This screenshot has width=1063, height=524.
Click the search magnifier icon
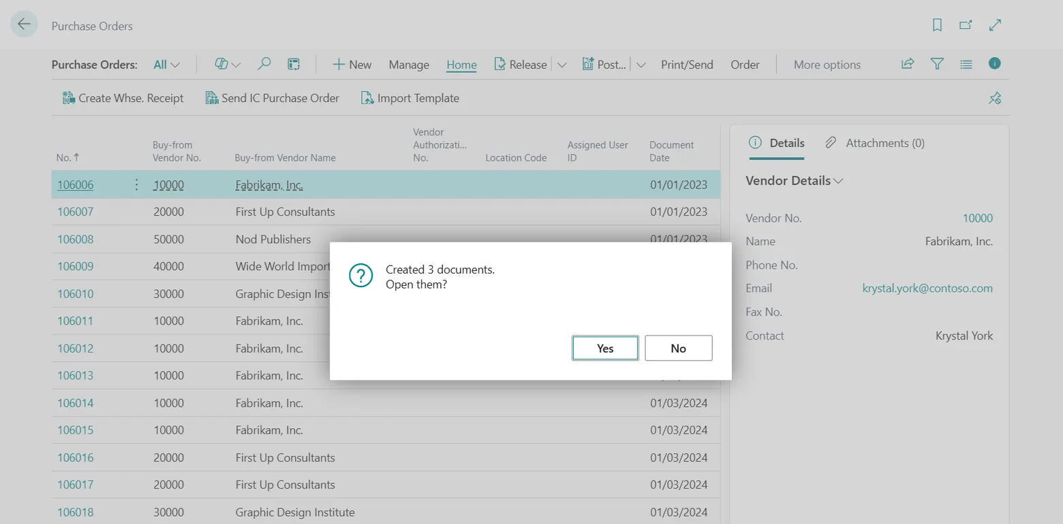click(x=264, y=64)
